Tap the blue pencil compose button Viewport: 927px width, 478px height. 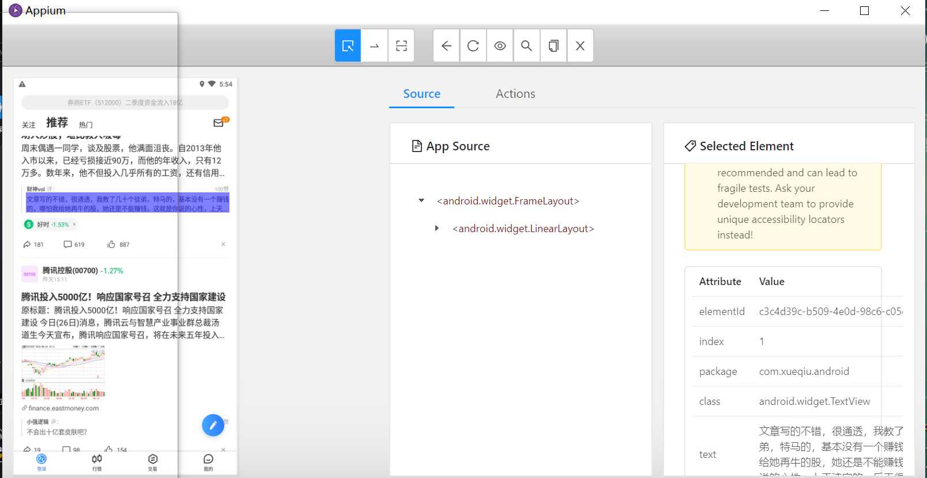coord(213,425)
